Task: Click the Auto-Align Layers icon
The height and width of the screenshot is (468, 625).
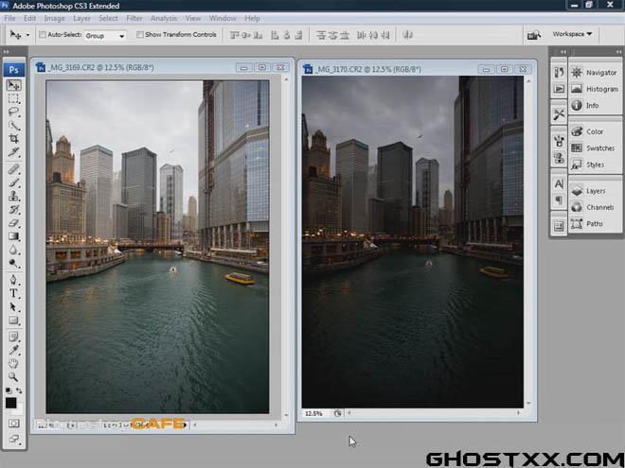Action: point(407,35)
